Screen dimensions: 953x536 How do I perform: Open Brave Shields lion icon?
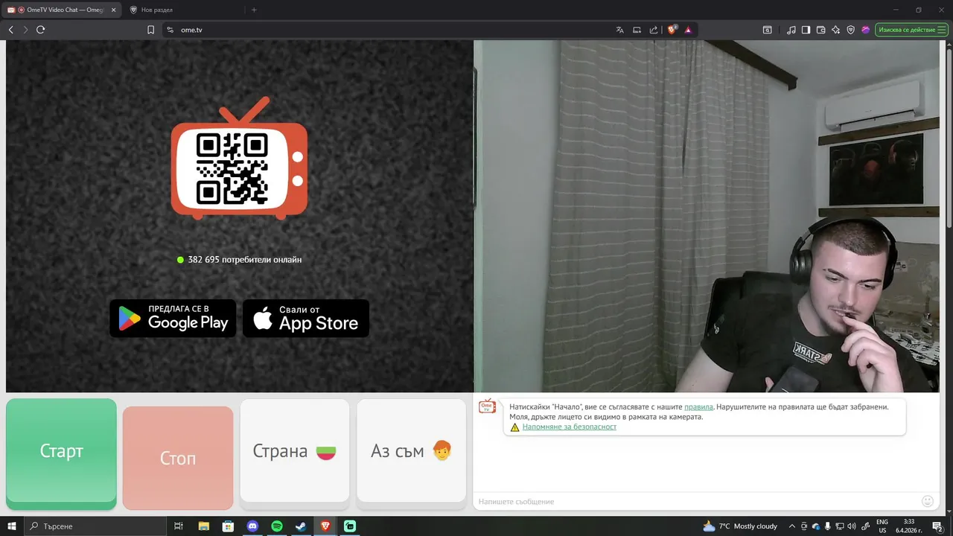coord(672,30)
